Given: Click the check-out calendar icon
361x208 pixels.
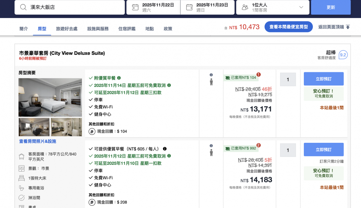Looking at the screenshot, I should click(x=189, y=7).
